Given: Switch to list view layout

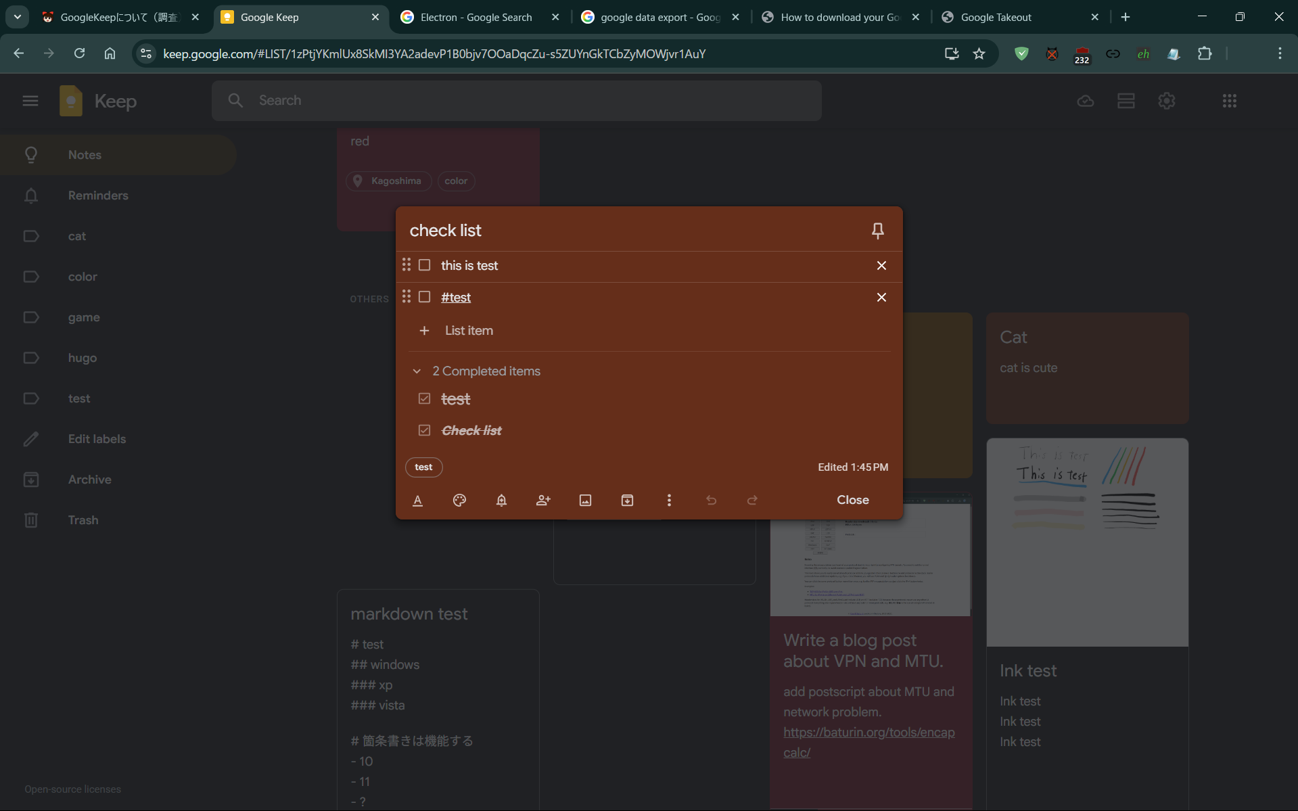Looking at the screenshot, I should point(1126,101).
